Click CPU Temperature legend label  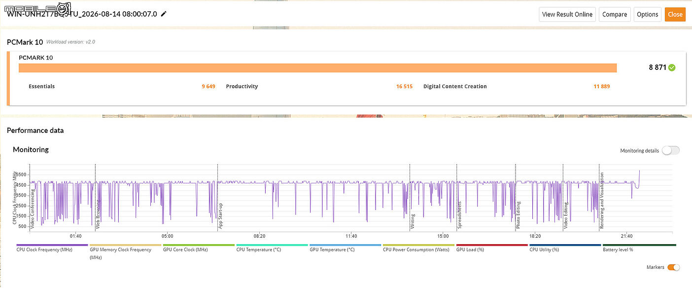pos(258,250)
